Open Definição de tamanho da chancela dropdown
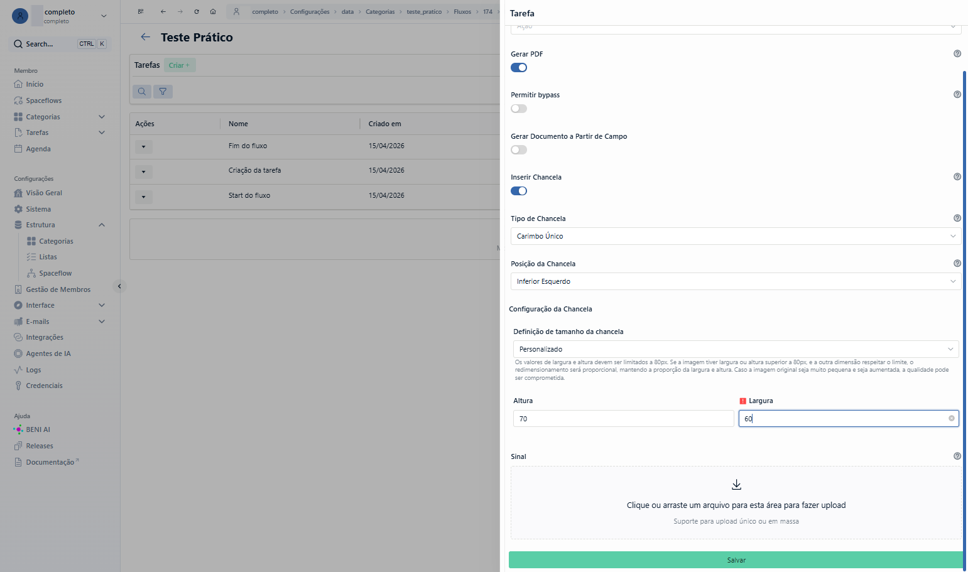The width and height of the screenshot is (968, 572). [736, 349]
